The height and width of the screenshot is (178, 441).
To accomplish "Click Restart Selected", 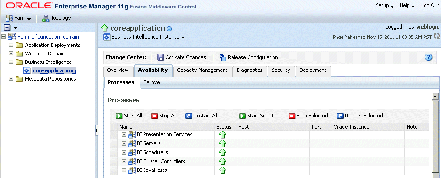I will click(x=360, y=116).
